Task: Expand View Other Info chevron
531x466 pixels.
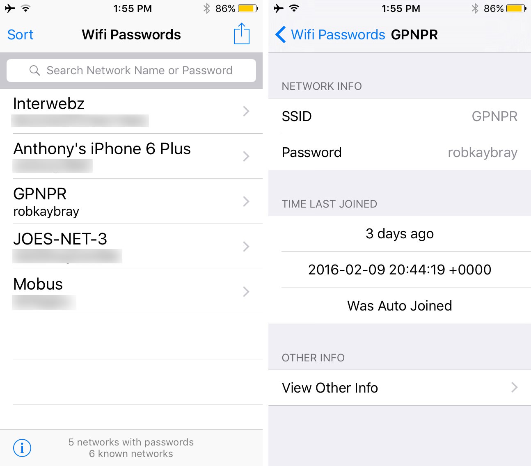Action: click(x=515, y=387)
